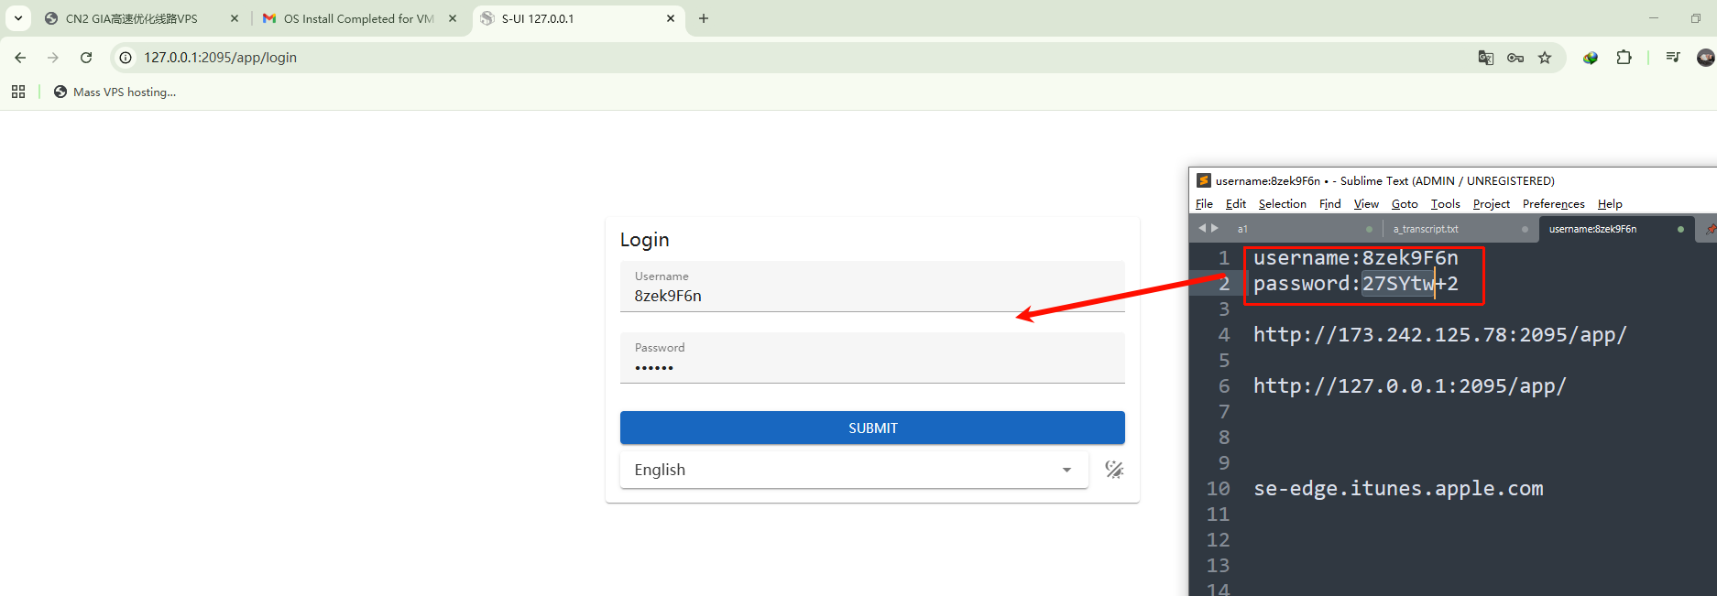Image resolution: width=1717 pixels, height=596 pixels.
Task: Open the browser extensions puzzle icon
Action: click(1624, 58)
